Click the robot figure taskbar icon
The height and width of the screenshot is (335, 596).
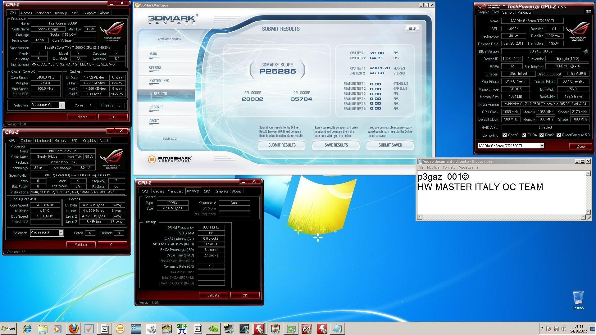(151, 328)
